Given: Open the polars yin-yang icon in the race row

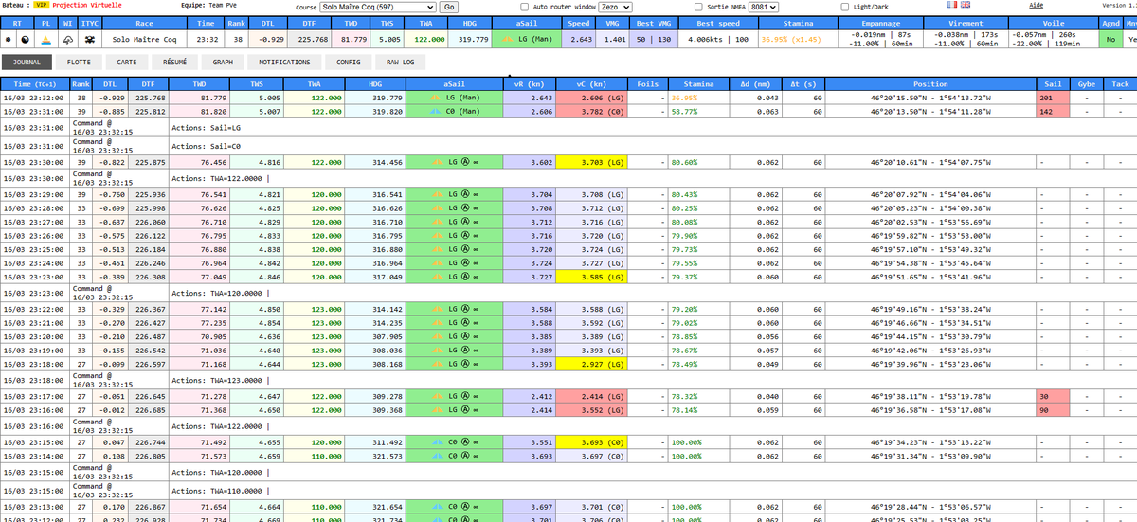Looking at the screenshot, I should tap(27, 40).
